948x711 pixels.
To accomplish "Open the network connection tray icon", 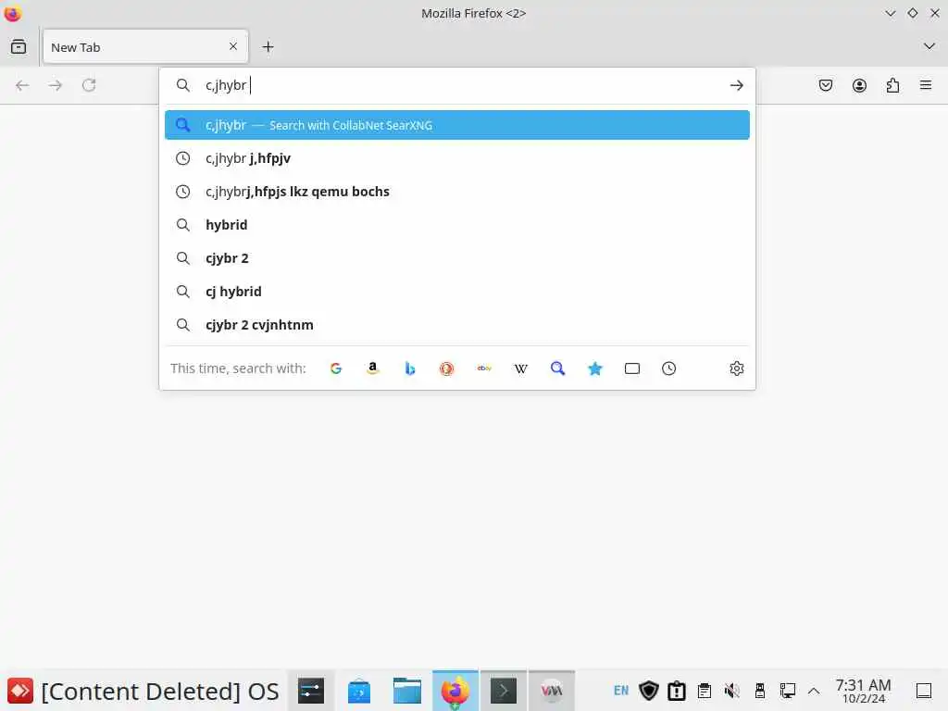I will click(x=787, y=691).
